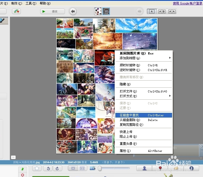Click the 5.4MB file size text
Screen dimensions: 203x177
(94, 162)
